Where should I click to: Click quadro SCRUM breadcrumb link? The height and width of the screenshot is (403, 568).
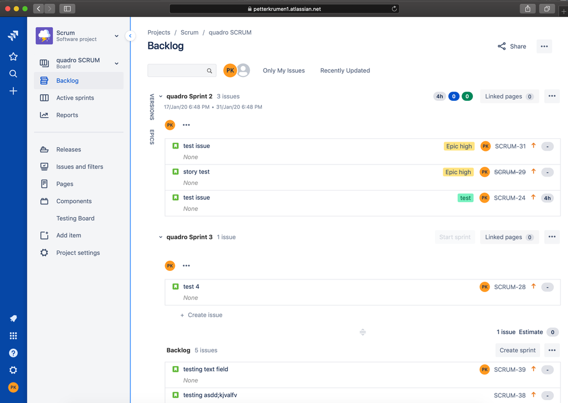click(230, 32)
